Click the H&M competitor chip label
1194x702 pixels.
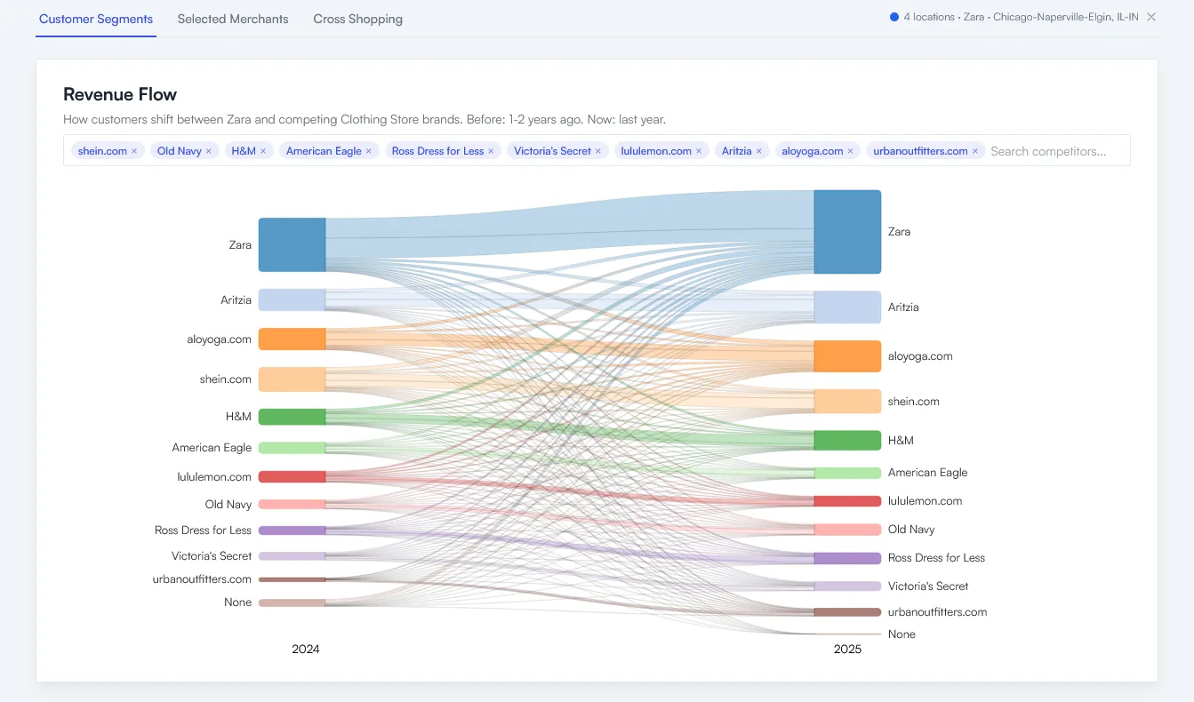pyautogui.click(x=244, y=151)
